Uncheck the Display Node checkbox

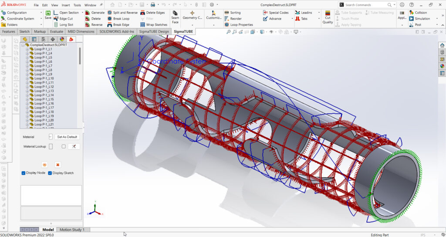(x=24, y=173)
